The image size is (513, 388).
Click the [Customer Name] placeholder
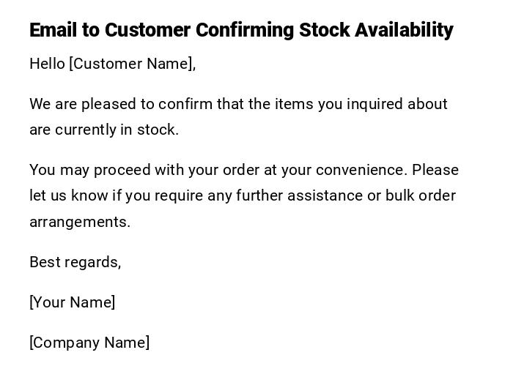pyautogui.click(x=132, y=64)
